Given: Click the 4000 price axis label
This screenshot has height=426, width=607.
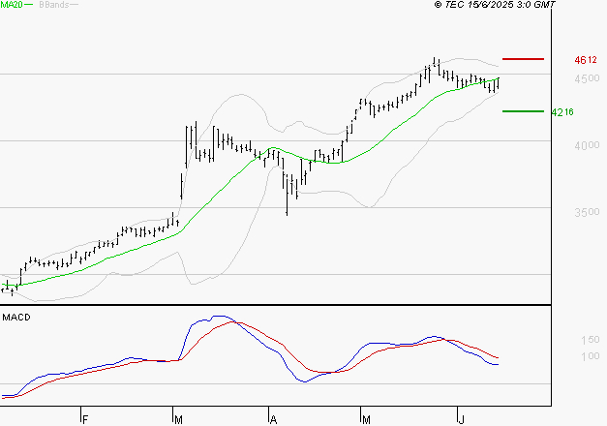Looking at the screenshot, I should pos(587,145).
